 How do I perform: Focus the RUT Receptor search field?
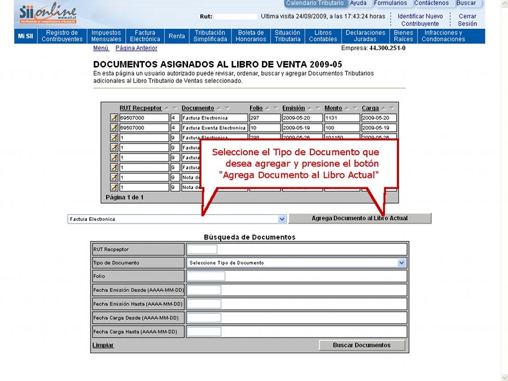tap(202, 249)
